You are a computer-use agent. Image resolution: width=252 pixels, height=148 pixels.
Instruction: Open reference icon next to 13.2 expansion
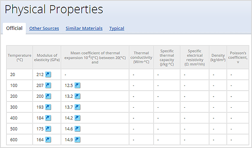77,96
